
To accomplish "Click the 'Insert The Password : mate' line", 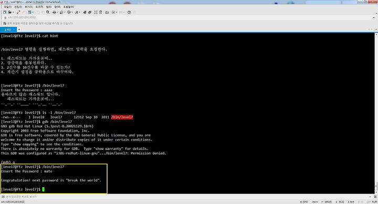I will tap(27, 171).
